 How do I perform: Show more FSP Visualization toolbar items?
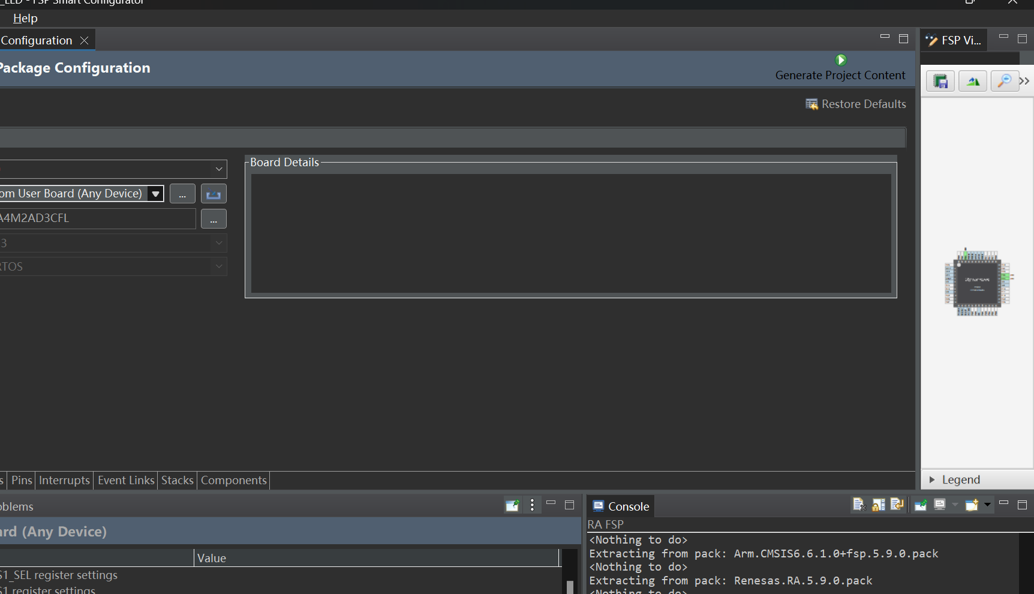point(1024,81)
